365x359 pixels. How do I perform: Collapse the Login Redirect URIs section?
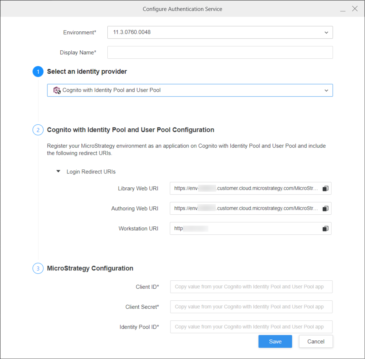(x=58, y=171)
